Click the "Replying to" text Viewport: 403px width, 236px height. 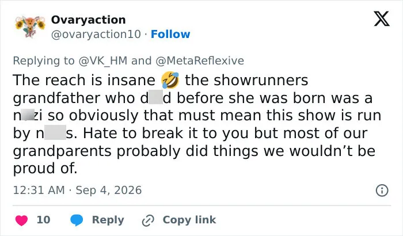tap(44, 61)
